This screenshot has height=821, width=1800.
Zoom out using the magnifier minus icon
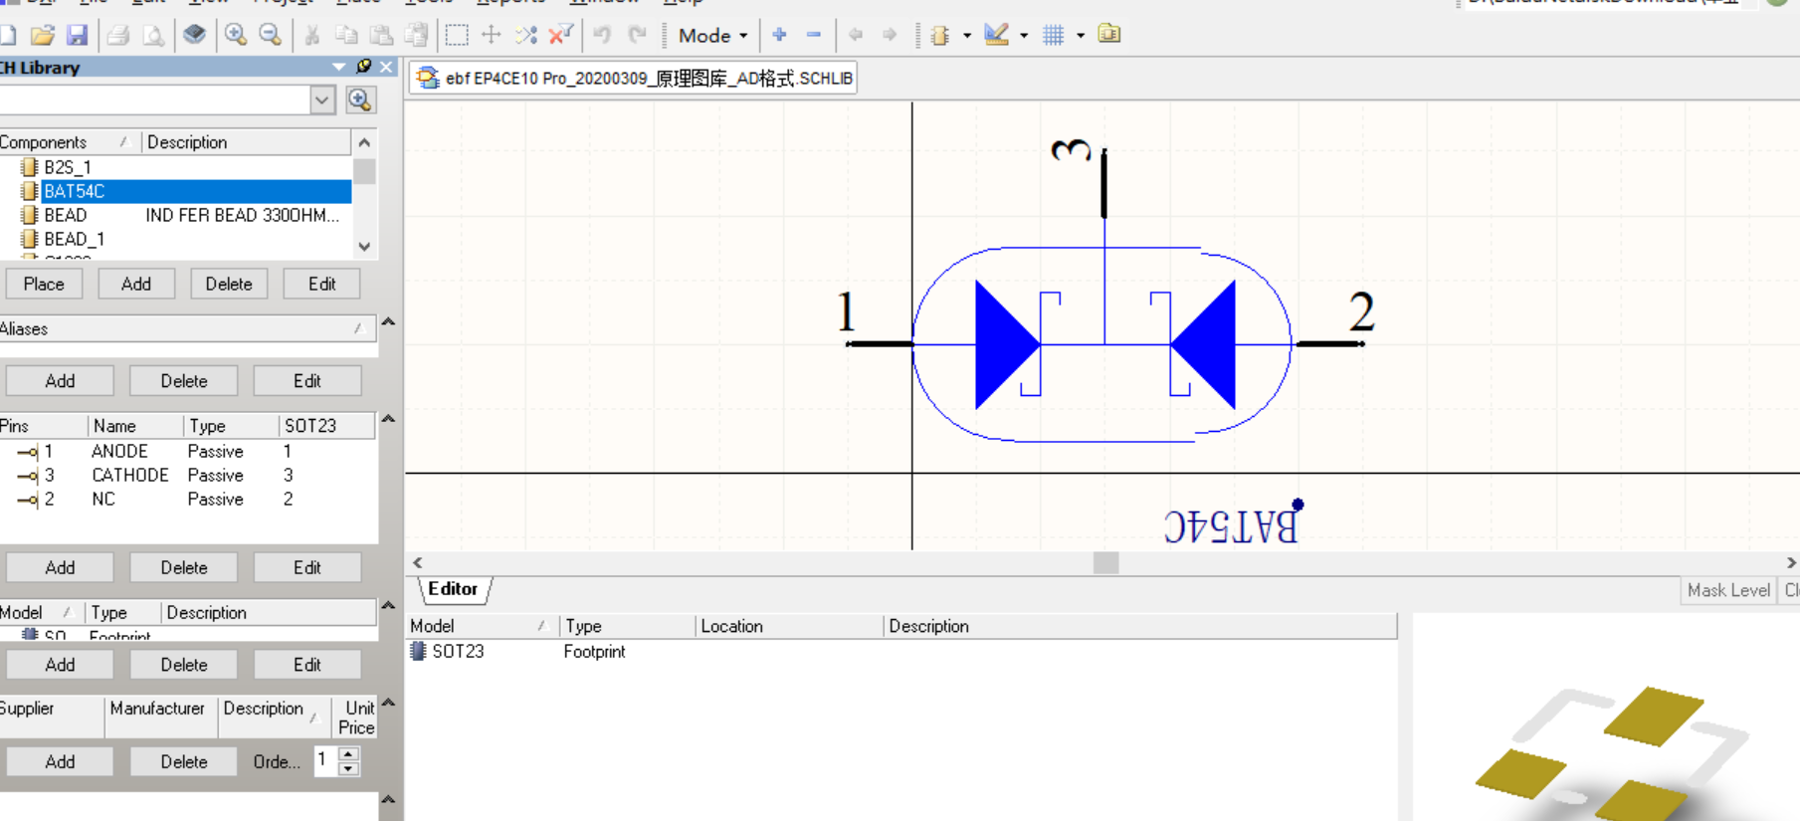click(x=270, y=35)
